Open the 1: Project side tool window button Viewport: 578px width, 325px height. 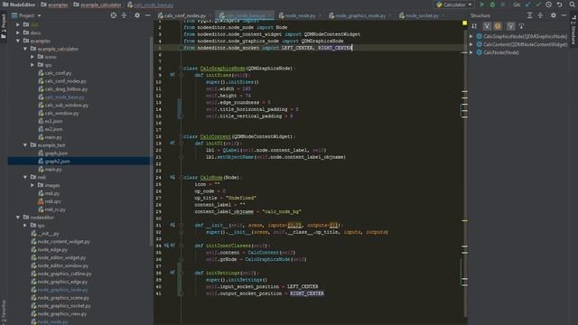point(4,28)
